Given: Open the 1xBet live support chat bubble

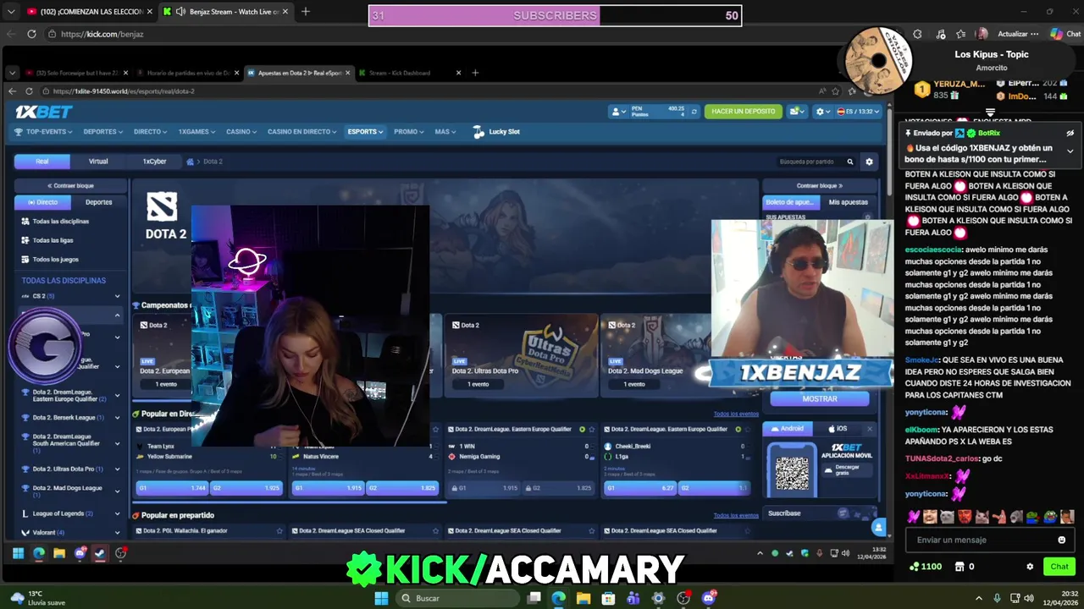Looking at the screenshot, I should pos(879,528).
